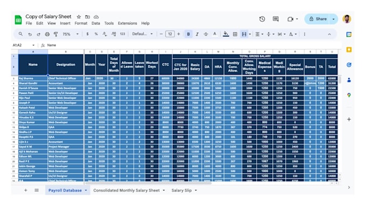Star the Copy of Salary Sheet document
Viewport: 366px width, 206px height.
79,17
